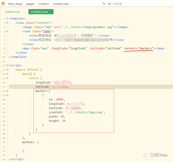Select the contact.vue breadcrumb item

coord(61,4)
